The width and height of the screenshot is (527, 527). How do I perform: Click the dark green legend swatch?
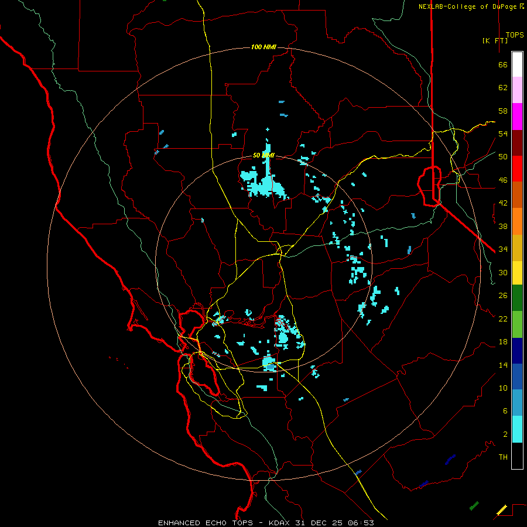coord(517,298)
